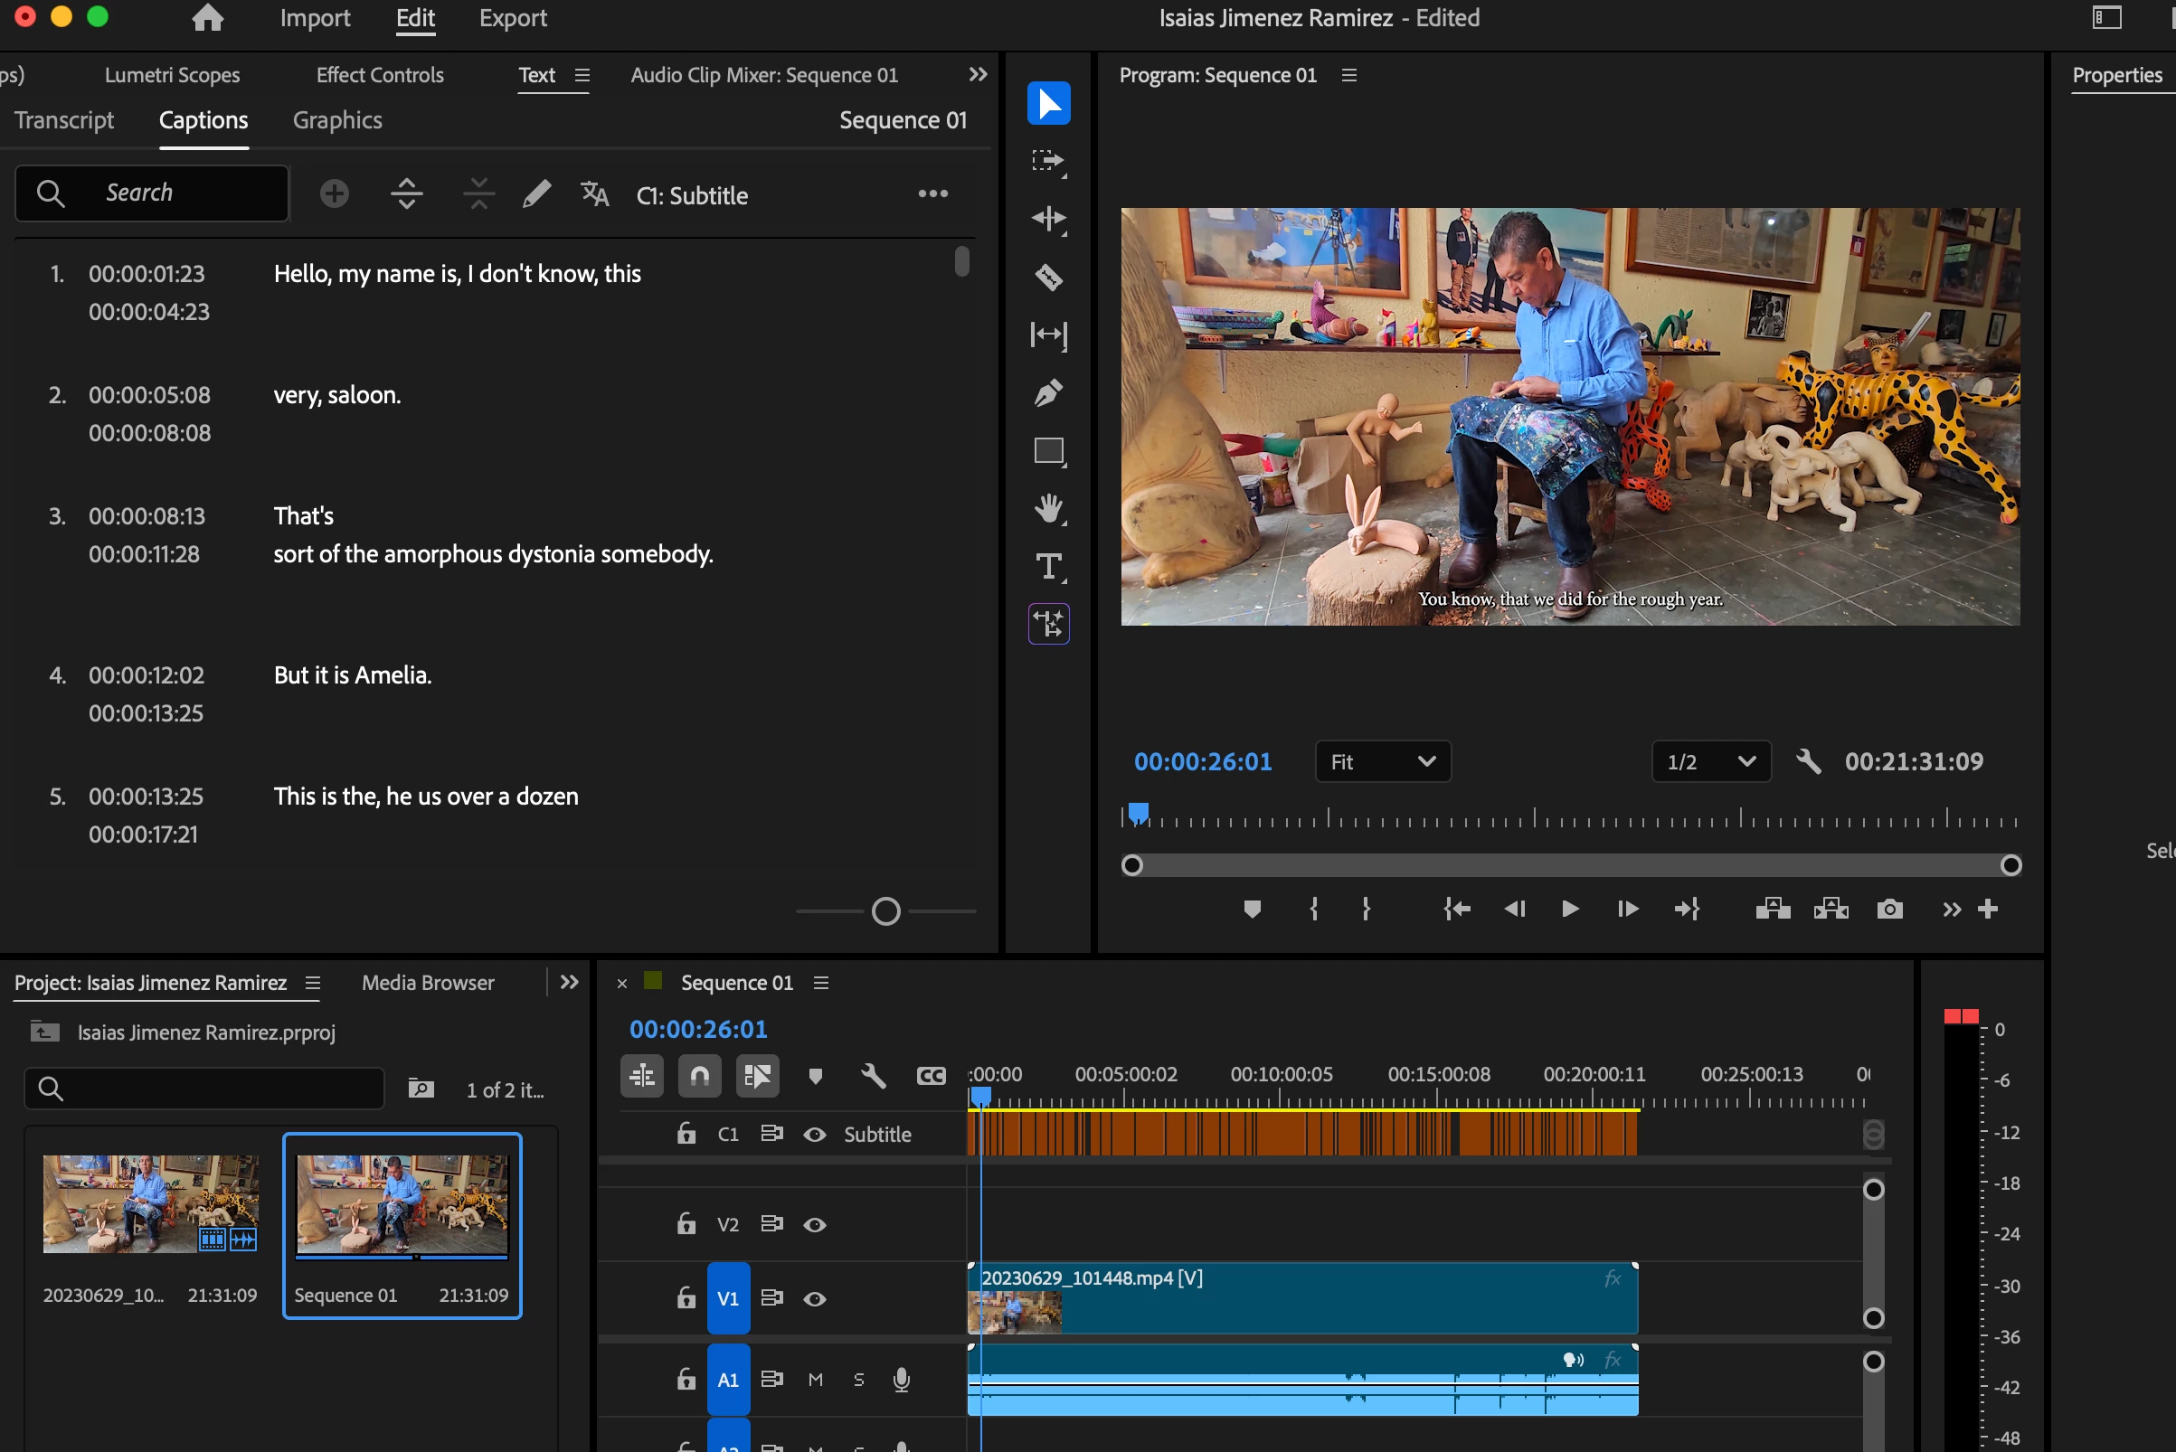Switch to the Transcript tab
The image size is (2176, 1452).
64,120
